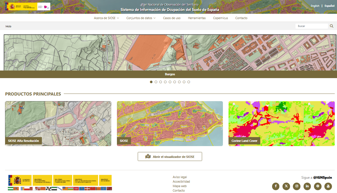Expand the Conjuntos de datos dropdown
The width and height of the screenshot is (337, 193).
(x=141, y=18)
